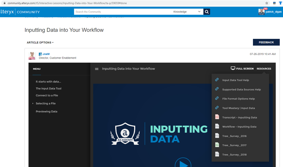Viewport: 283px width, 167px height.
Task: Go to Selecting a File section
Action: click(x=46, y=103)
